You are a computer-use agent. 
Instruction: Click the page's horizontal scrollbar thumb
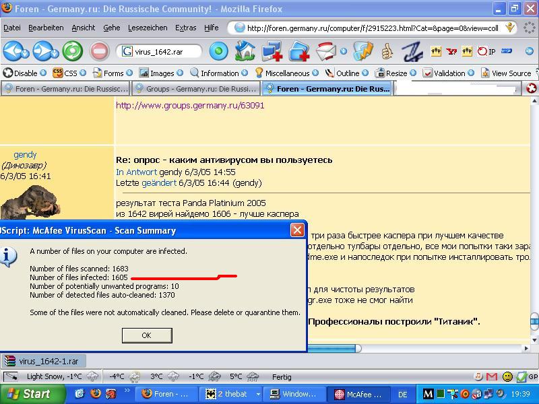pyautogui.click(x=334, y=348)
